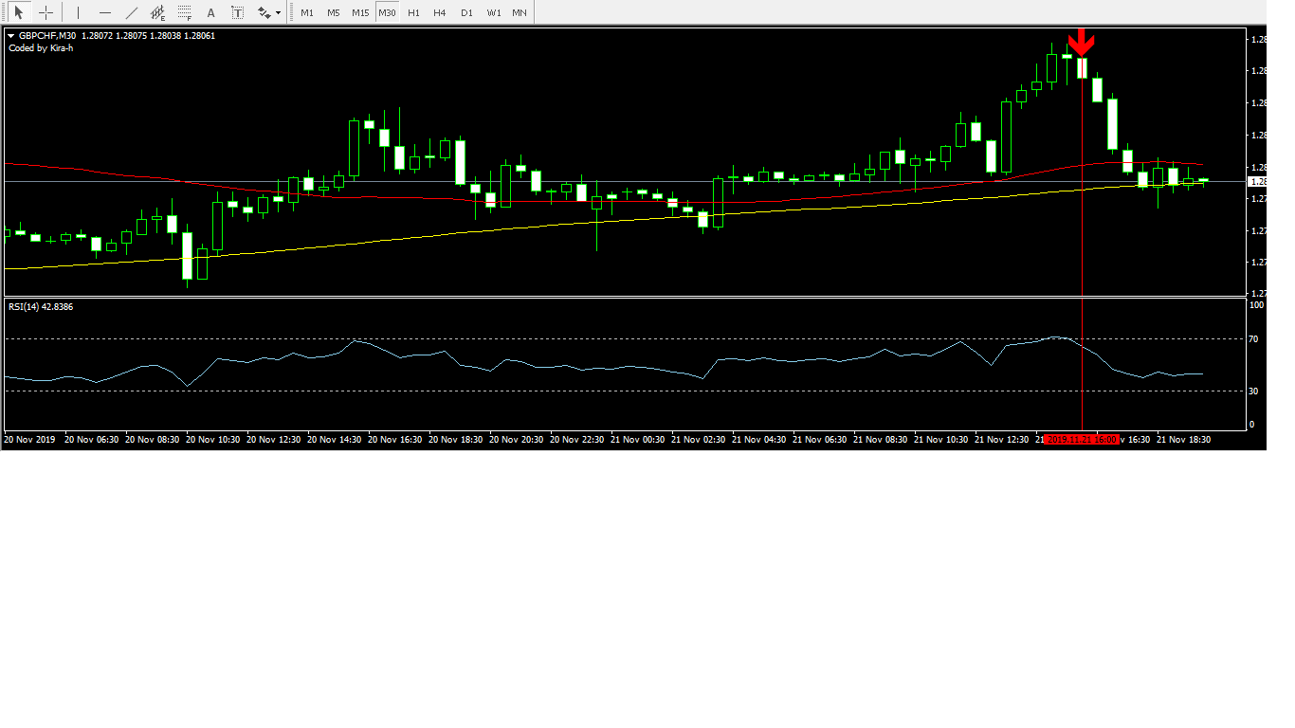The width and height of the screenshot is (1295, 728).
Task: Click the red highlighted date label
Action: tap(1082, 440)
